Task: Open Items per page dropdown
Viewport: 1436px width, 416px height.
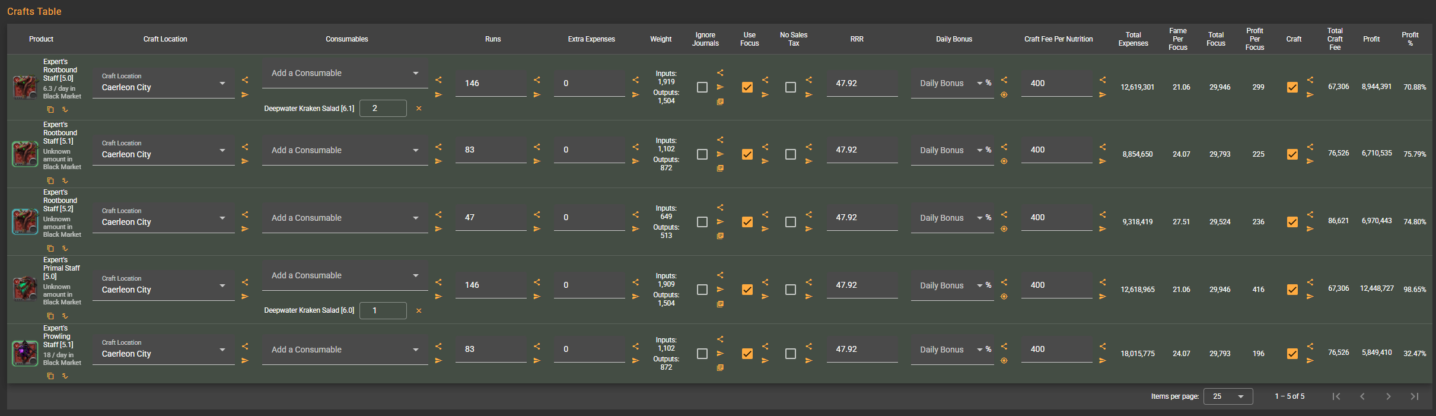Action: [1228, 396]
